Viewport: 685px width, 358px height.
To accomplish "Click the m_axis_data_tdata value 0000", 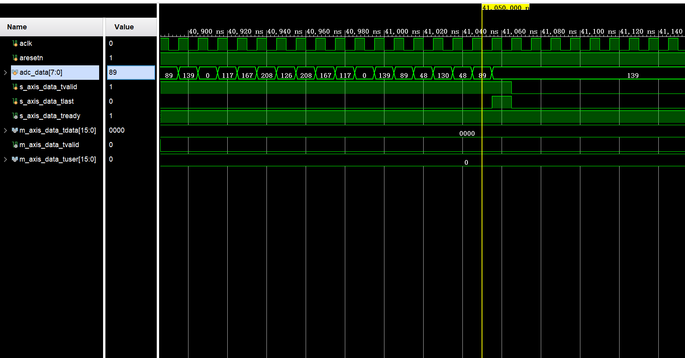I will pos(117,130).
